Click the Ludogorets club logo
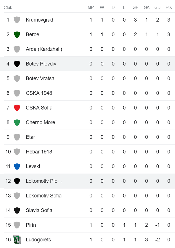Screen dimensions: 175x248 pyautogui.click(x=17, y=240)
